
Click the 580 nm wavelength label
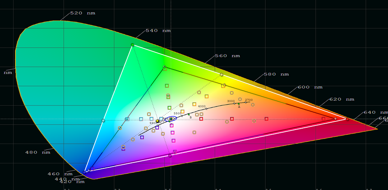point(276,74)
